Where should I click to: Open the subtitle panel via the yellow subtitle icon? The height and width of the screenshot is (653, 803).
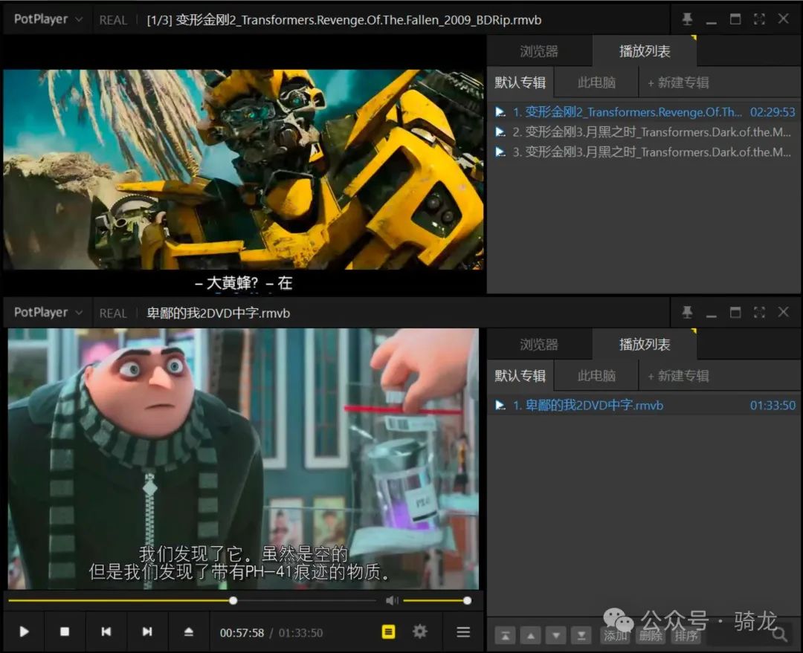coord(387,631)
